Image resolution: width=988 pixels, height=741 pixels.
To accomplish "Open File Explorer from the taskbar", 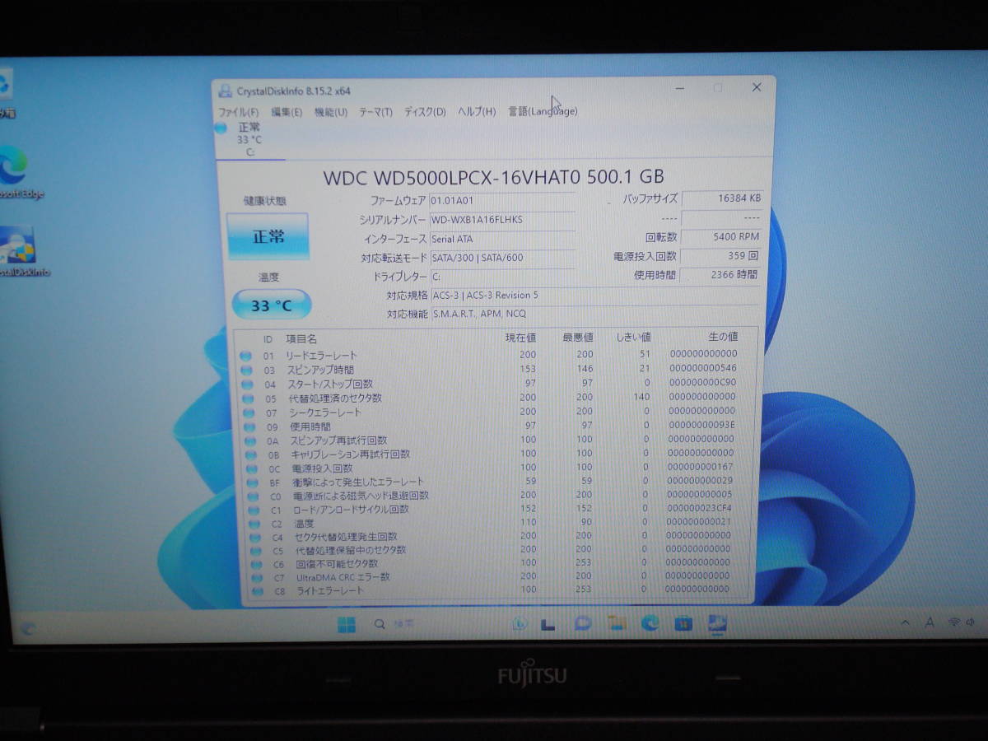I will 617,624.
